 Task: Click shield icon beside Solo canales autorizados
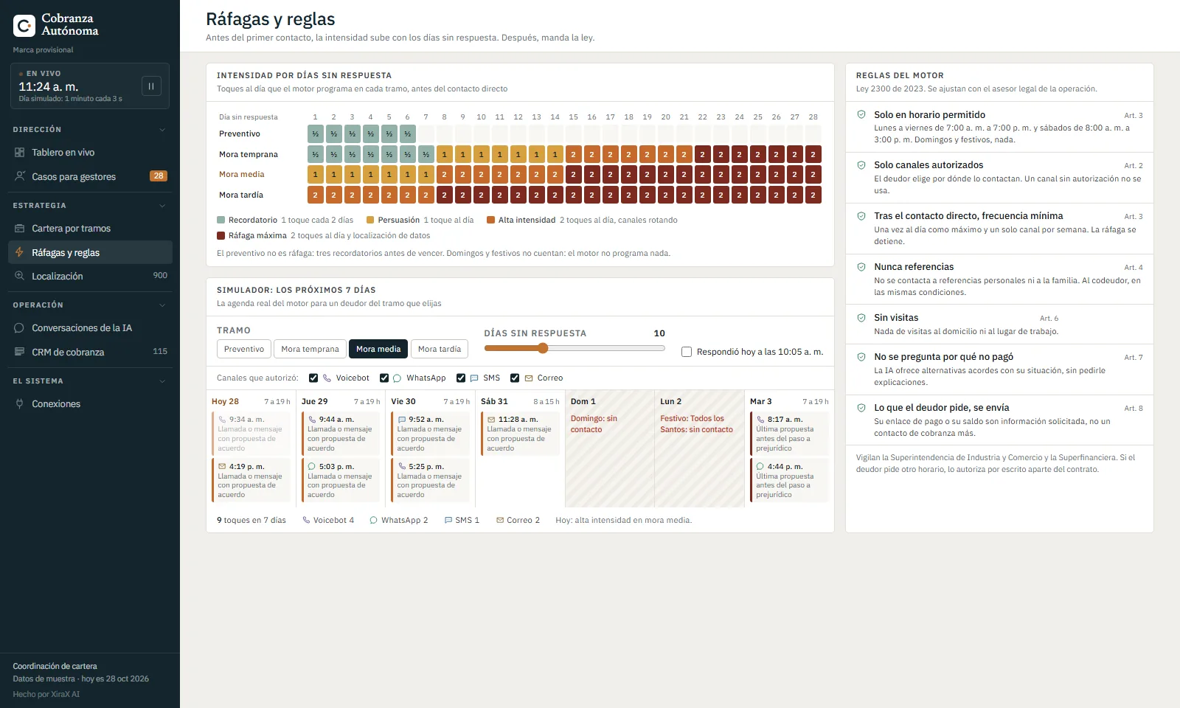(x=861, y=165)
